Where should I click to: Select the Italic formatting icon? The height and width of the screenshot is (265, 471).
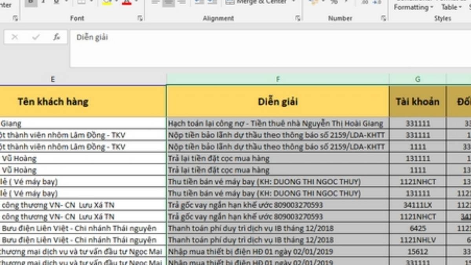pos(43,2)
